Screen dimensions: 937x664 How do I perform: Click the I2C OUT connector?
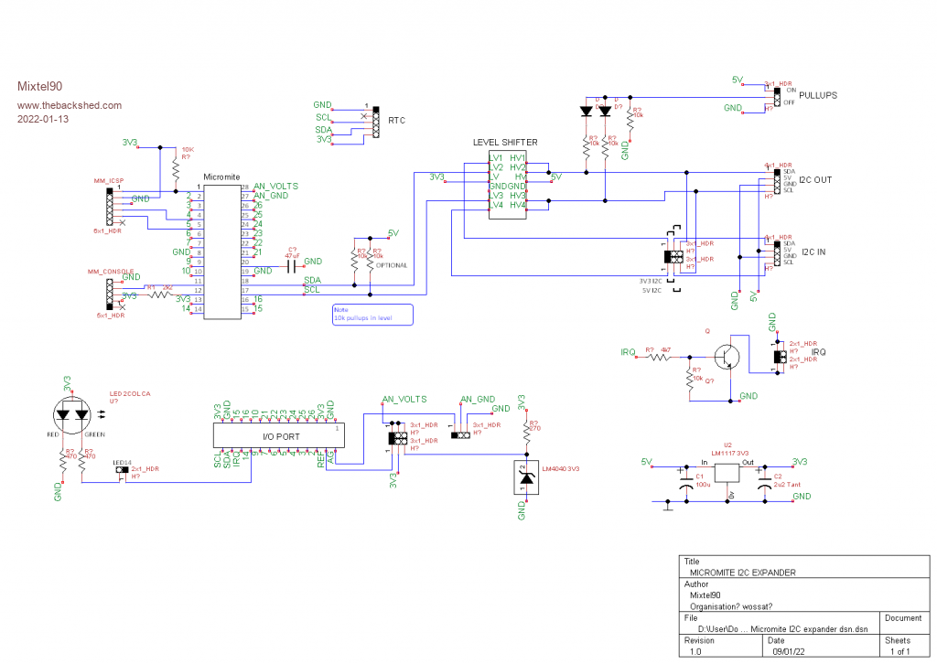tap(777, 180)
